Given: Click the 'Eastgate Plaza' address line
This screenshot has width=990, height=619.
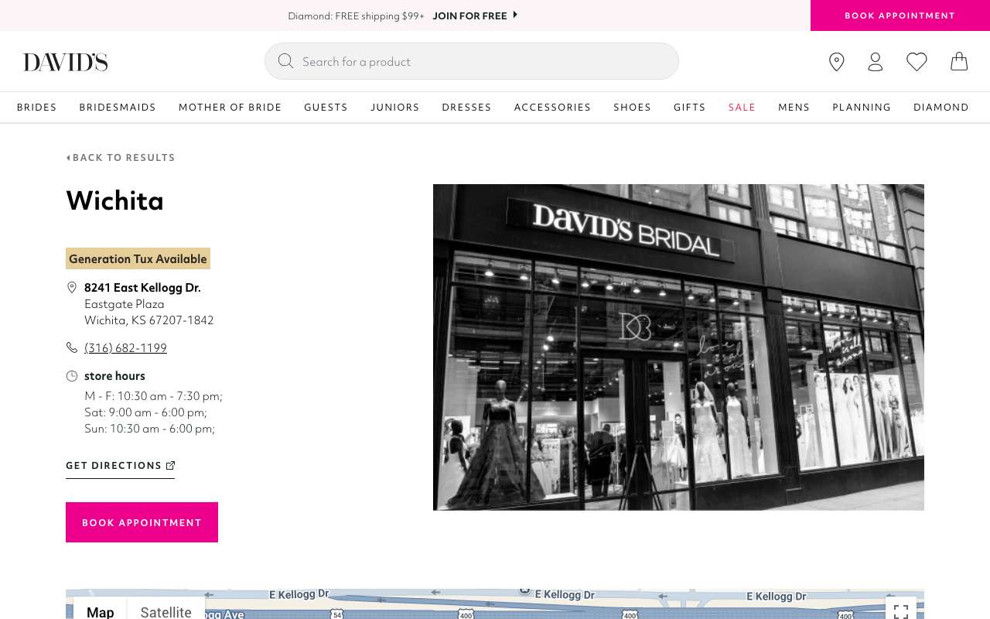Looking at the screenshot, I should point(125,304).
